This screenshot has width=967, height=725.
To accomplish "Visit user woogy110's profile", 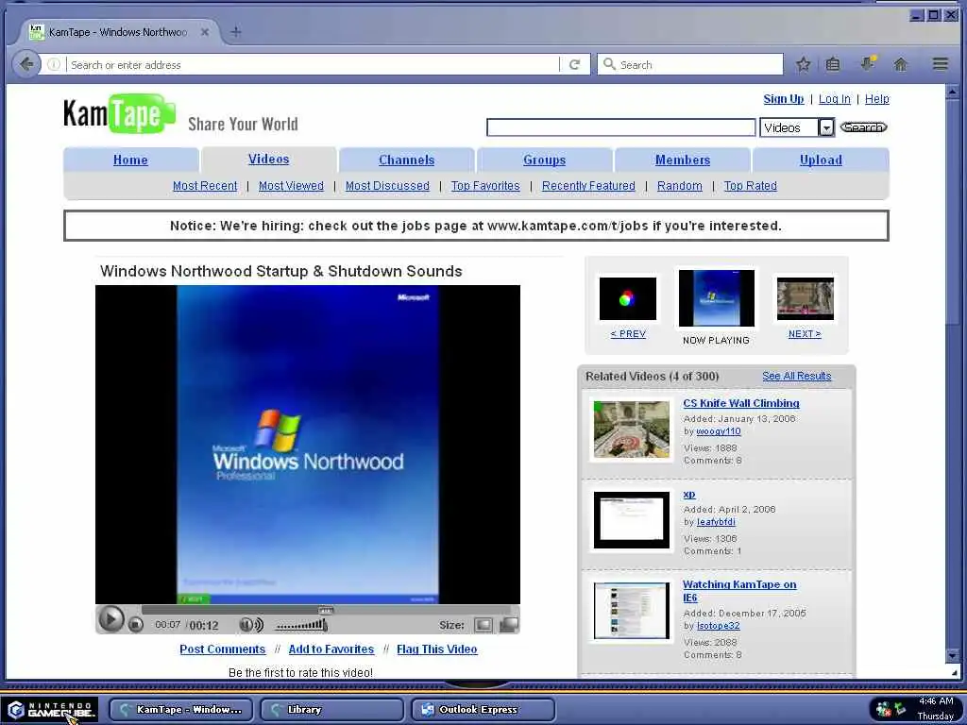I will 719,431.
